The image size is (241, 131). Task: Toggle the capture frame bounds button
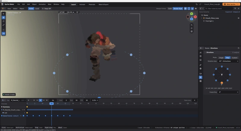coord(189,9)
